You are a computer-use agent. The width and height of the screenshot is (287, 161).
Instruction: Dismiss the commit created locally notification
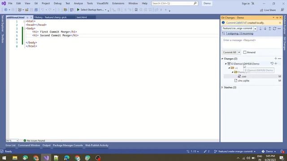point(280,23)
